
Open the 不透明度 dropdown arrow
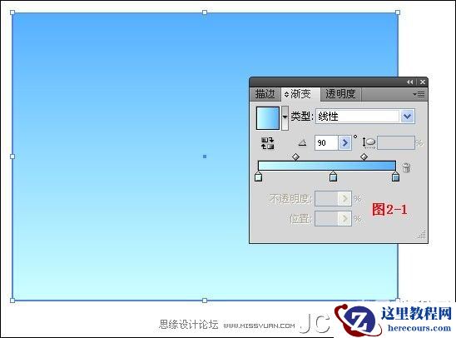[x=344, y=199]
